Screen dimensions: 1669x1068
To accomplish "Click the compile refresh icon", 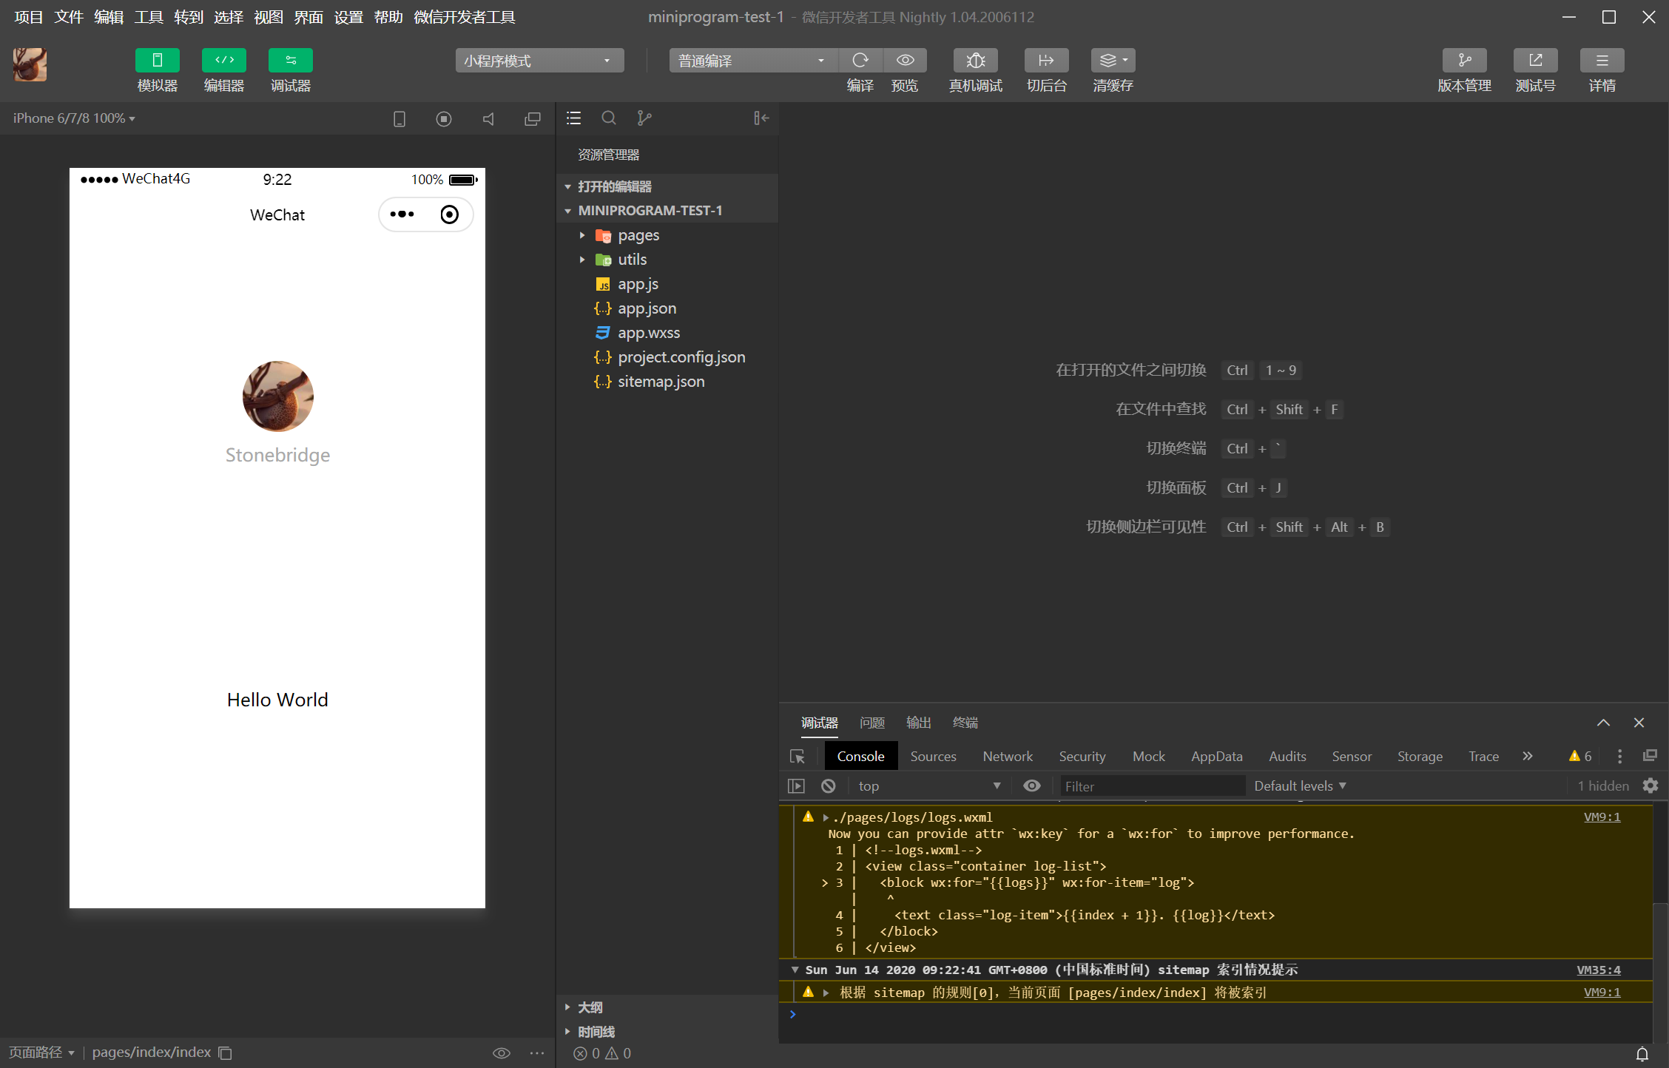I will 860,60.
